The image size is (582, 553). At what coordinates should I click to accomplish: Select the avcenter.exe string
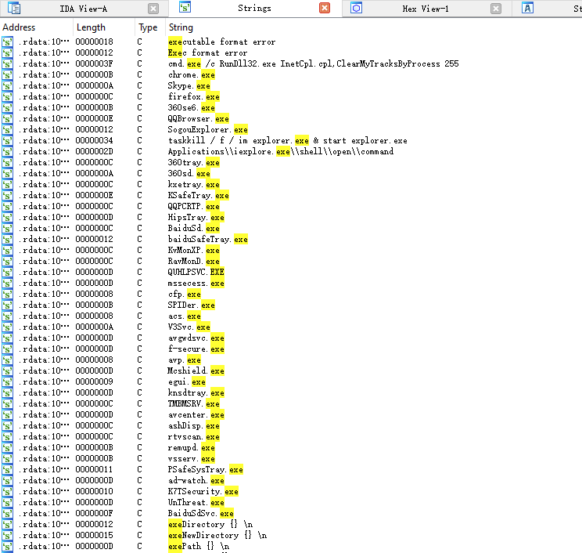click(x=196, y=415)
